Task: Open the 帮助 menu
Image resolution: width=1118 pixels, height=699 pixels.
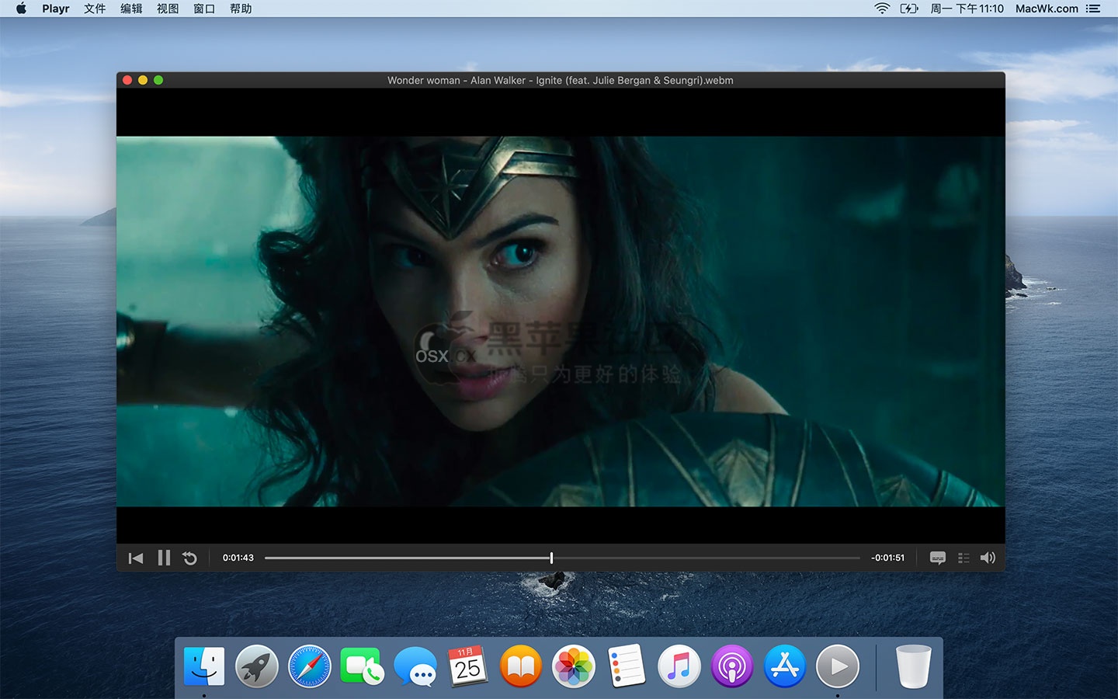Action: pos(241,9)
